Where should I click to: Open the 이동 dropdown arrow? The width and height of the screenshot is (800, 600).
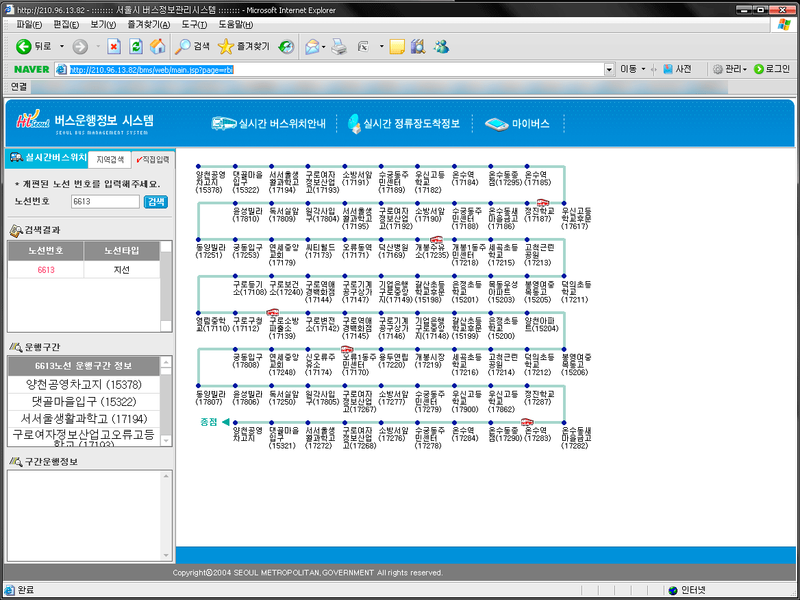tap(643, 69)
